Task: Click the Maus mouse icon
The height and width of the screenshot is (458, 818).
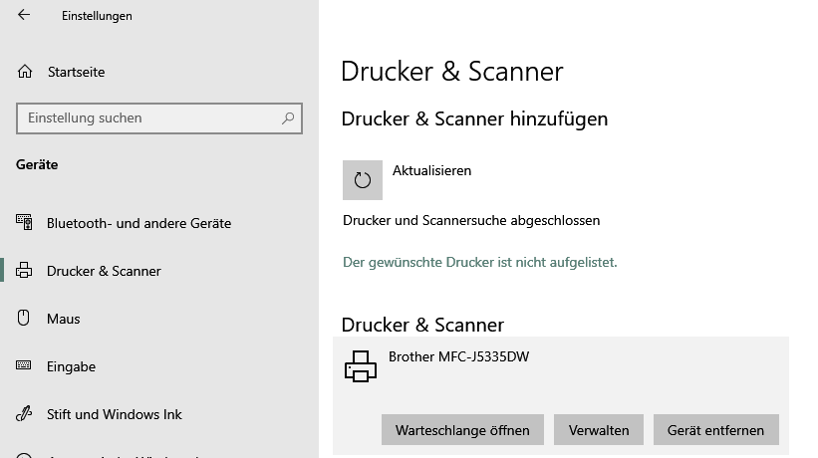Action: pos(24,318)
